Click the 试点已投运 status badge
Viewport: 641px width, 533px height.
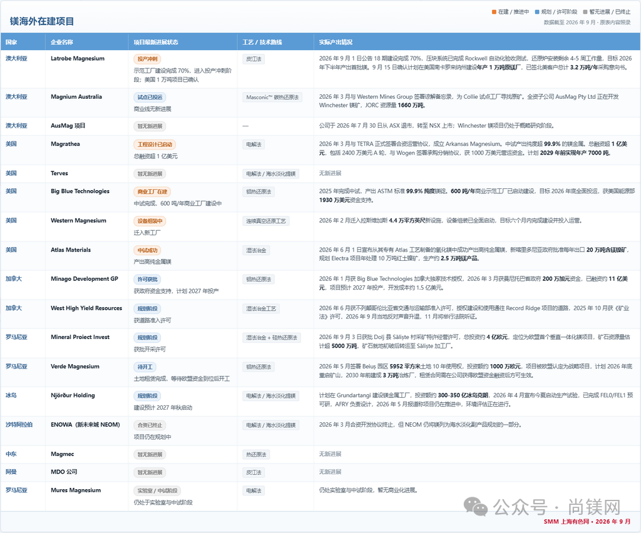click(x=150, y=97)
